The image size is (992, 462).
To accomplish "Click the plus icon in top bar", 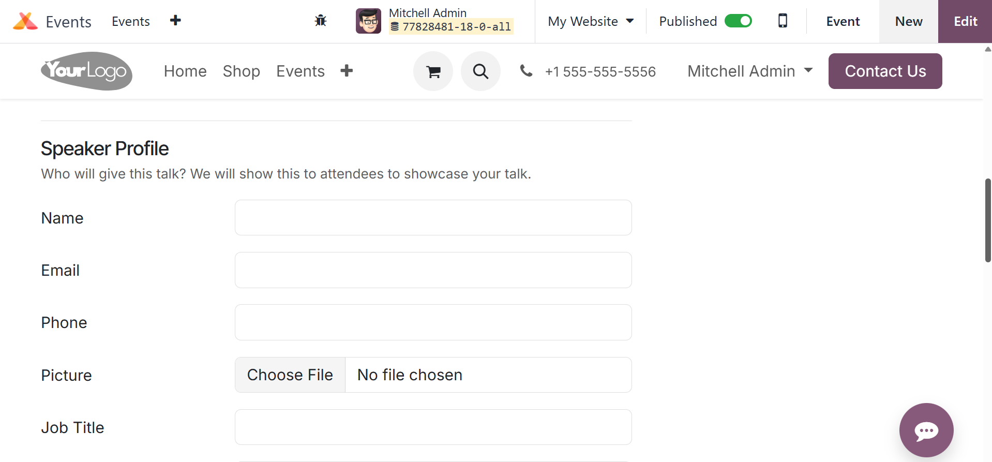I will click(x=175, y=21).
